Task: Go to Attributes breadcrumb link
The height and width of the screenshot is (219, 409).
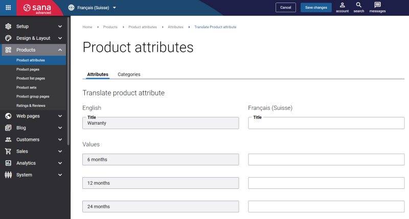Action: tap(175, 27)
